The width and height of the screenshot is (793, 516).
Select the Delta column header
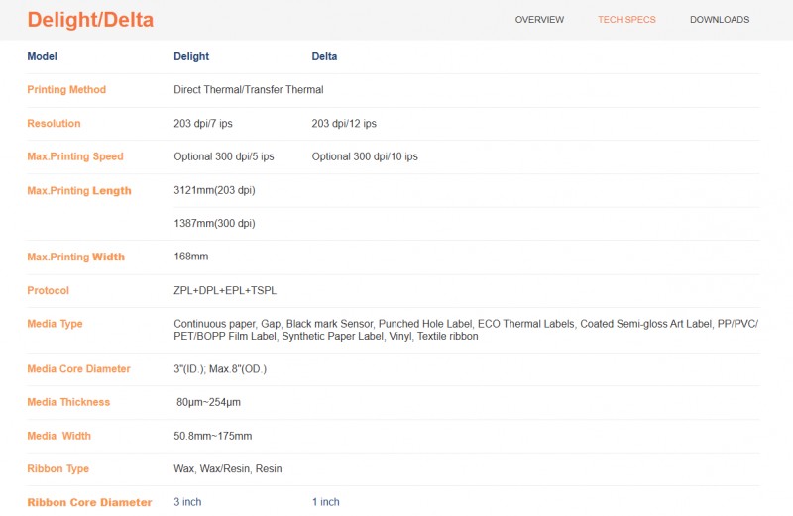pos(324,56)
